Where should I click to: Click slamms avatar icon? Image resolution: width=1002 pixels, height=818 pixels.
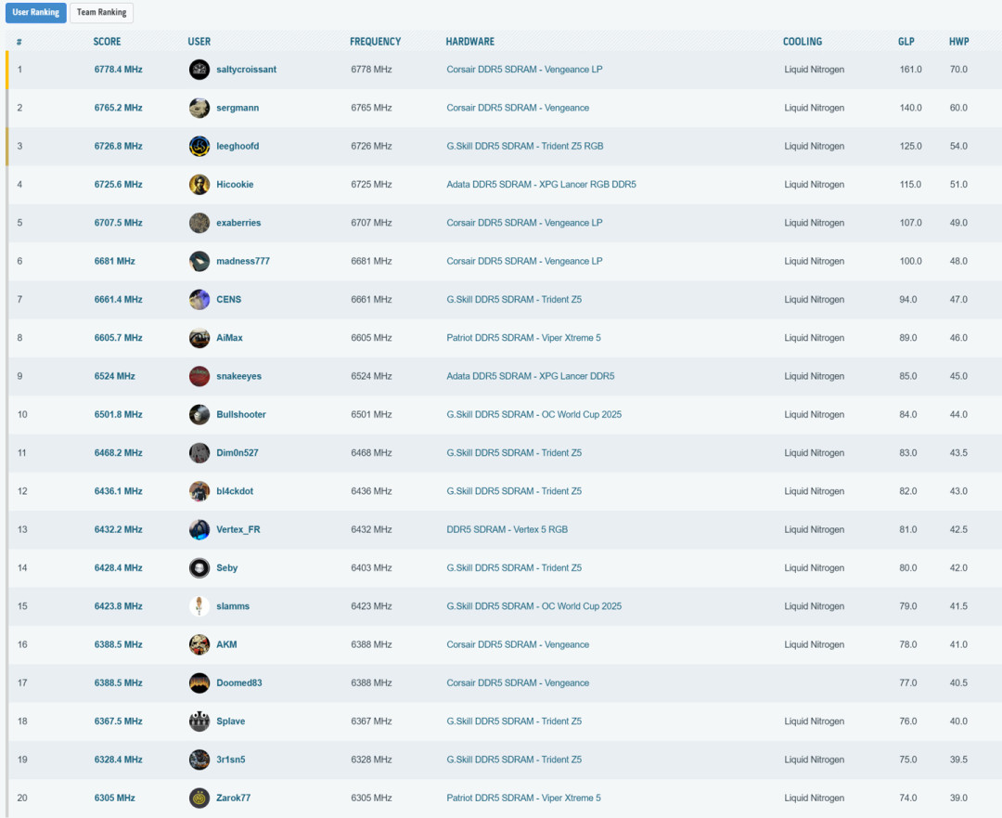(199, 607)
